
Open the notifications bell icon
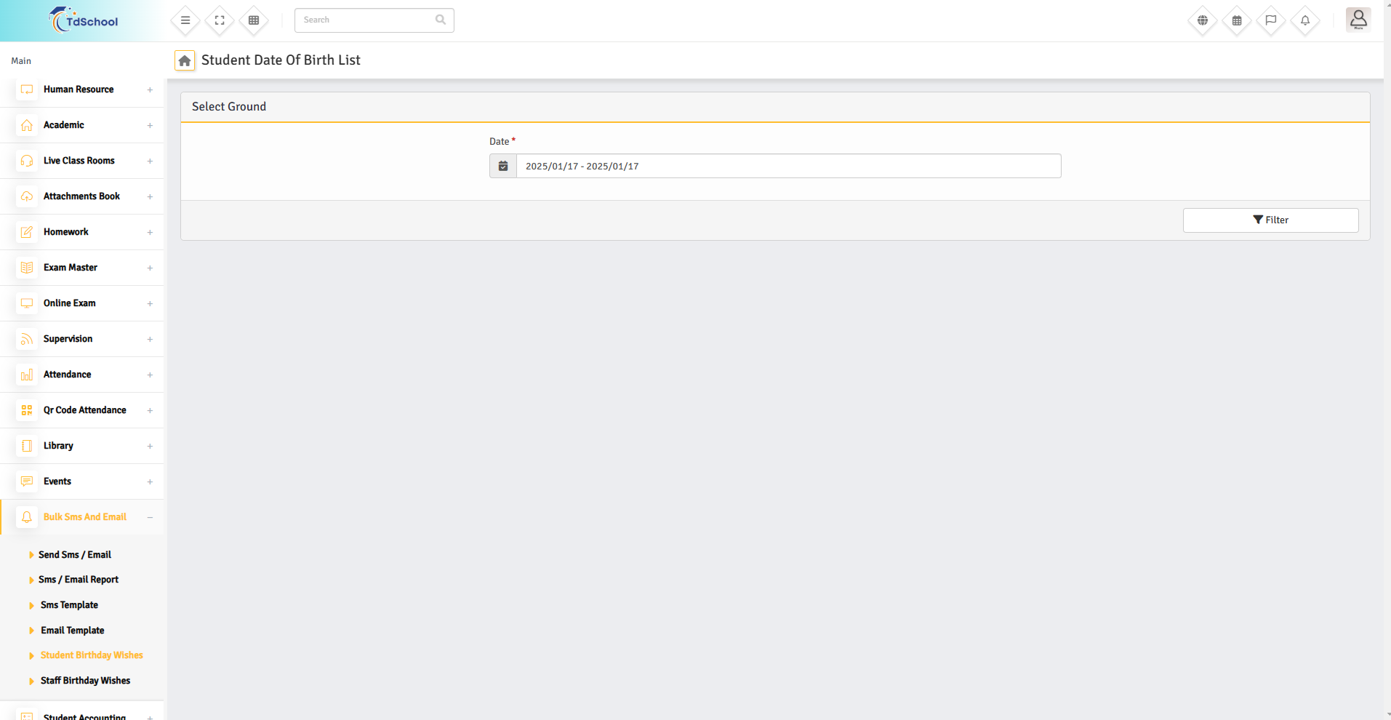[x=1305, y=20]
